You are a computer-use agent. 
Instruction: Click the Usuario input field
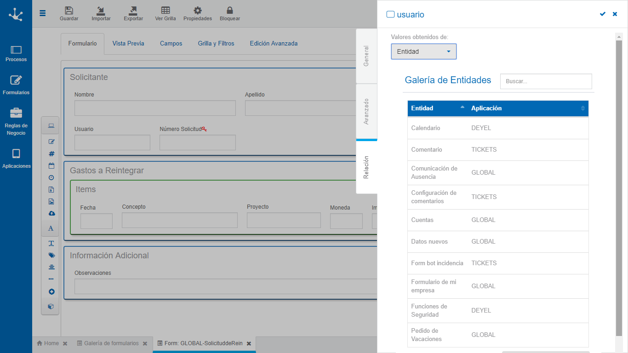[x=112, y=142]
